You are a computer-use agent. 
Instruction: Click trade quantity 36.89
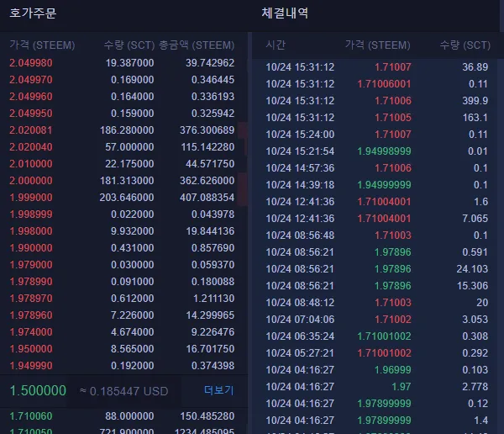(x=475, y=67)
